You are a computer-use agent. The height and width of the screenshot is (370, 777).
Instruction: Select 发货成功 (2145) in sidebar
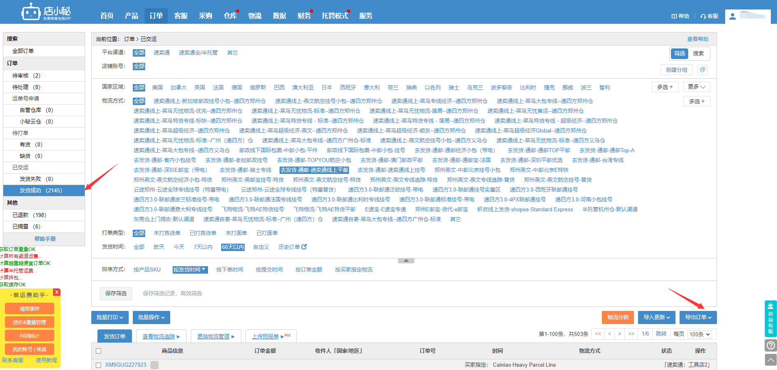44,190
